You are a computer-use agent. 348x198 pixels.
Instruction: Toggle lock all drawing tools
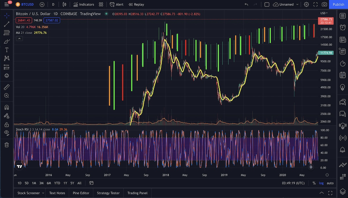[x=7, y=124]
